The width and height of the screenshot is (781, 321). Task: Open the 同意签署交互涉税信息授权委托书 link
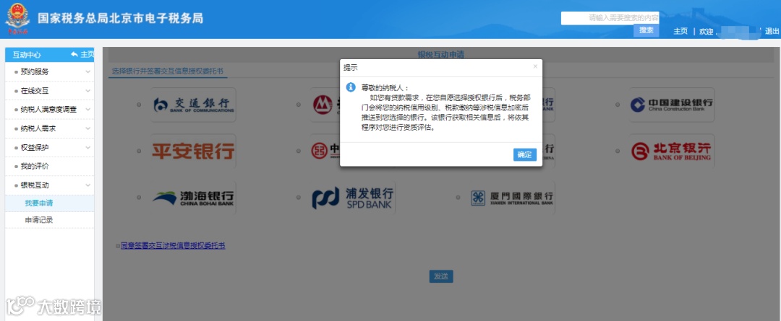pos(173,245)
